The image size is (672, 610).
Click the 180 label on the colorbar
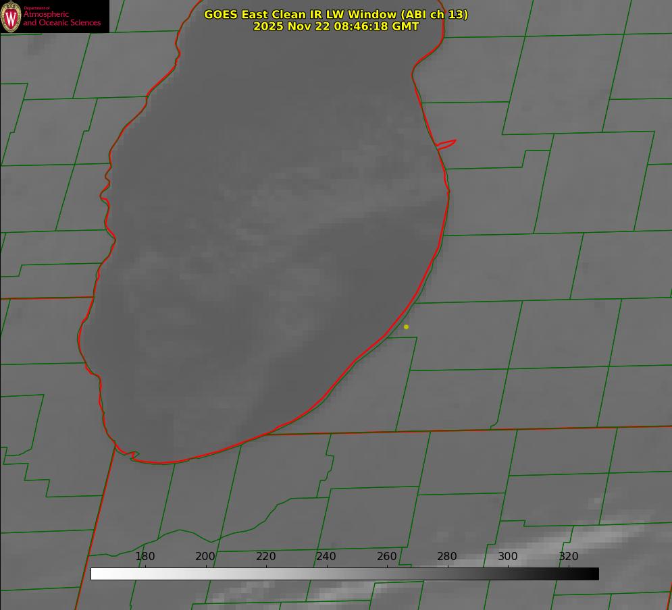145,557
